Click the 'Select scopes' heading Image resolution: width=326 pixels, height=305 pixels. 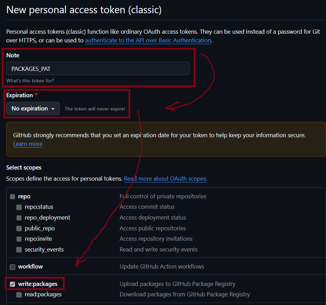tap(24, 167)
